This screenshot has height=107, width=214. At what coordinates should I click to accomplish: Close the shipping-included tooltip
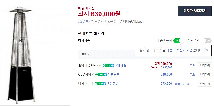[207, 50]
